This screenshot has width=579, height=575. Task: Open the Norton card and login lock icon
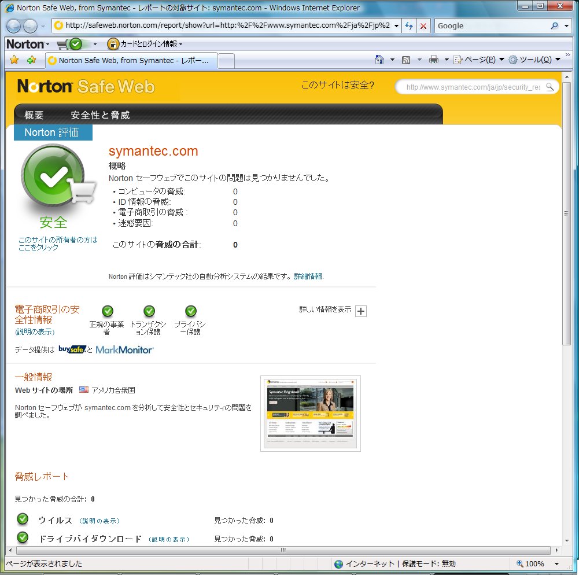tap(112, 44)
